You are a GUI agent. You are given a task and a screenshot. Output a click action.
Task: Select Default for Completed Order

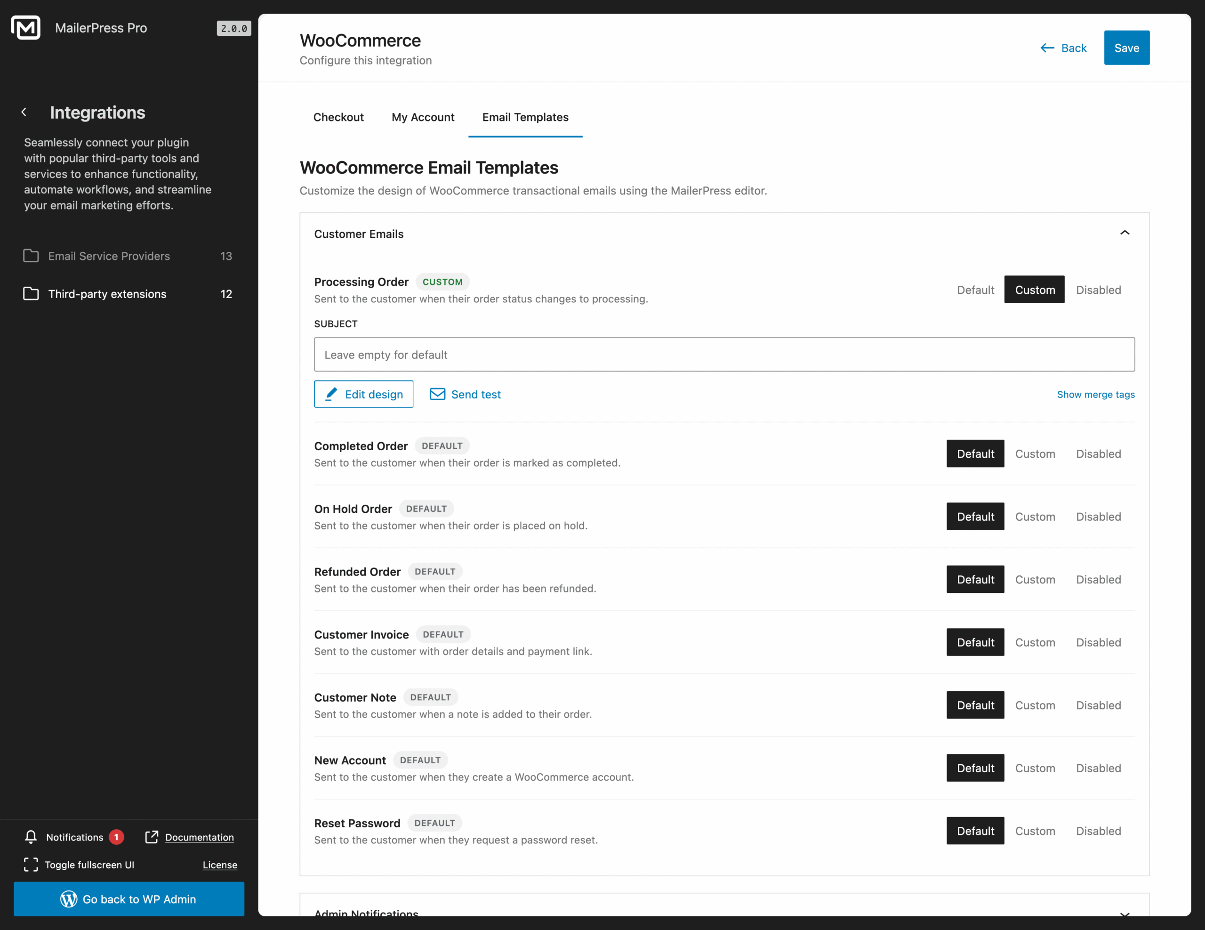pyautogui.click(x=975, y=453)
